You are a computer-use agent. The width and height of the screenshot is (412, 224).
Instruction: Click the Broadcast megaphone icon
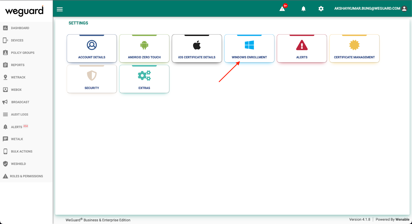[5, 102]
